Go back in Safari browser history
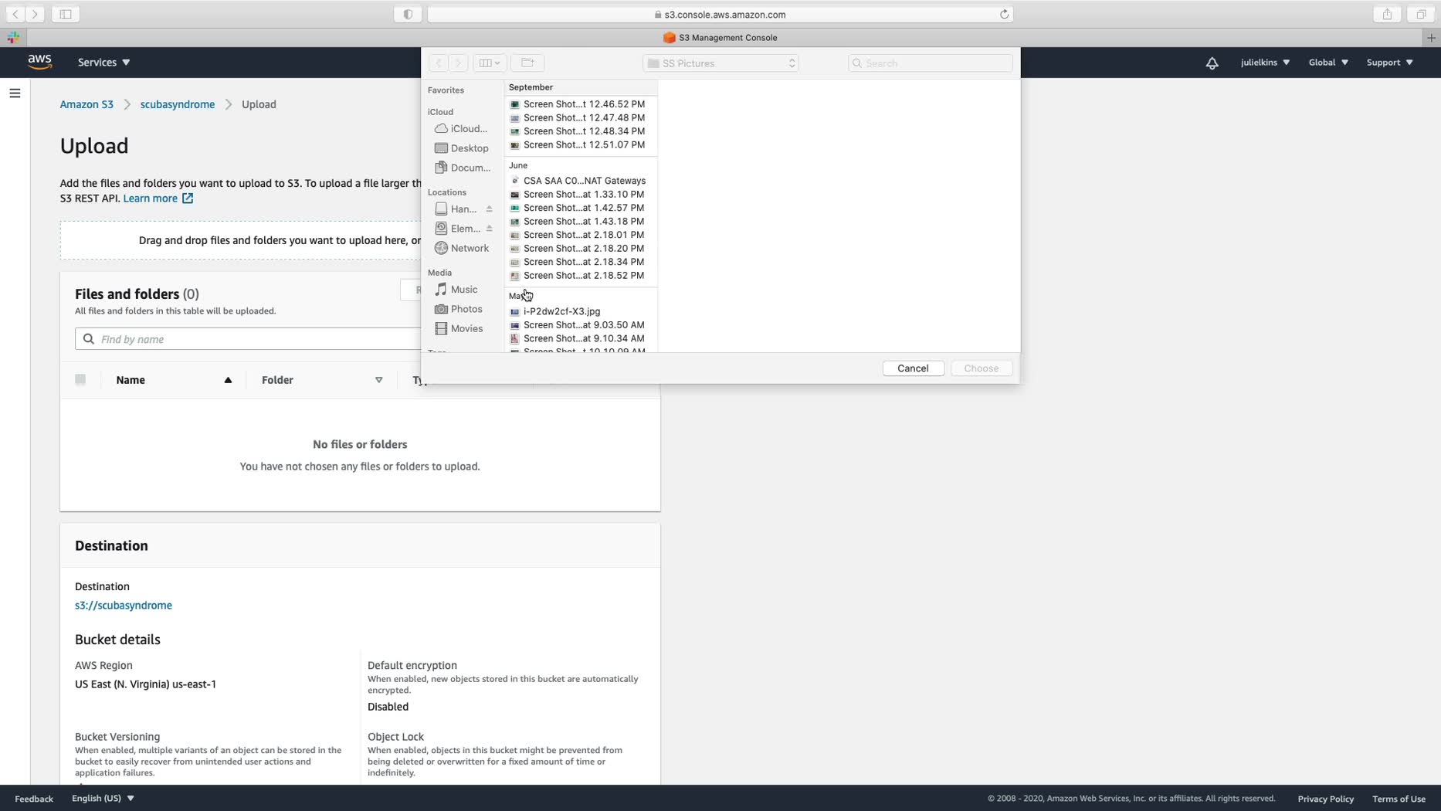 coord(15,14)
